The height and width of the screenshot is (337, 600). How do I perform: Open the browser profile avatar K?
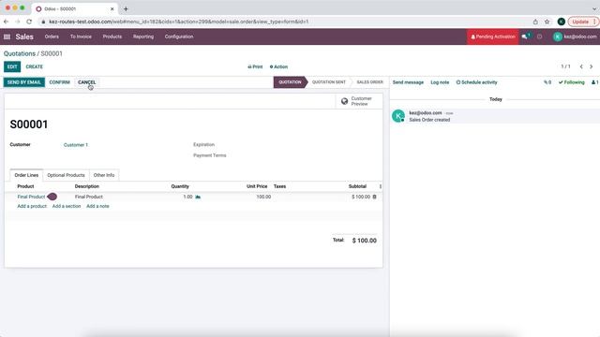point(562,22)
